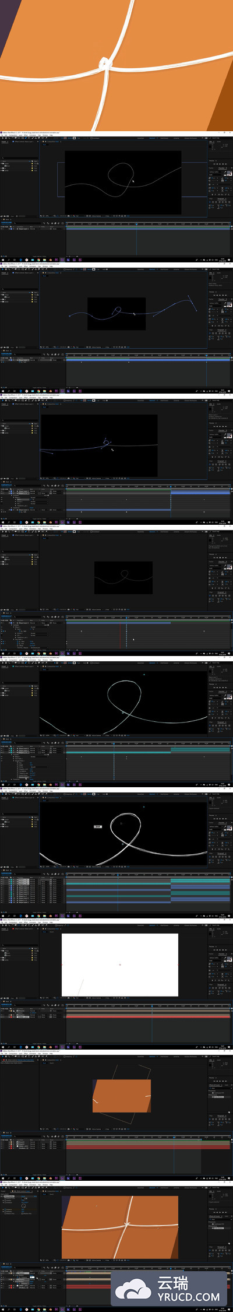Click the small knot where the ropes cross in the top preview
The width and height of the screenshot is (233, 1312).
[105, 64]
